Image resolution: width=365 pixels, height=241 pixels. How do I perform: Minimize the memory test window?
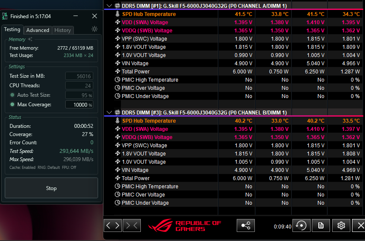pyautogui.click(x=76, y=16)
